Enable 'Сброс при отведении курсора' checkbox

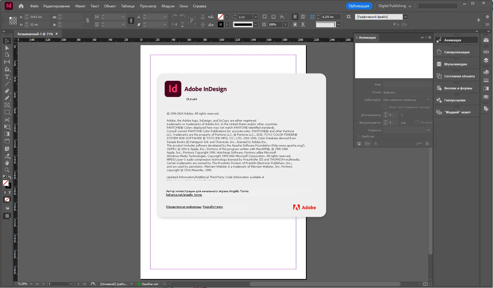coord(385,107)
